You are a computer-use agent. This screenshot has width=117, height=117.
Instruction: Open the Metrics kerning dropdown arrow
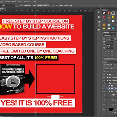[115, 42]
